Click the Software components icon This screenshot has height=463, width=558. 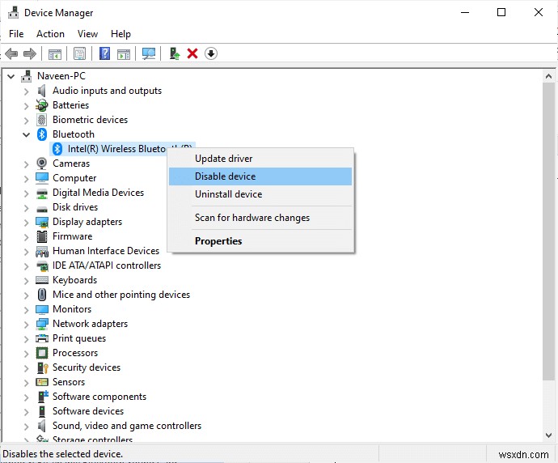43,397
